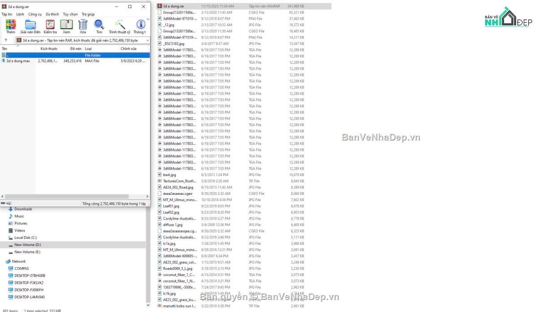This screenshot has height=312, width=538.
Task: Click the Giải nén Đến extract icon
Action: (x=30, y=26)
